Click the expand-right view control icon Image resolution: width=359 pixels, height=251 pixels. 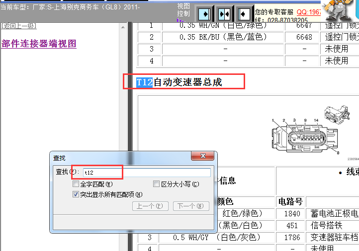pyautogui.click(x=204, y=14)
